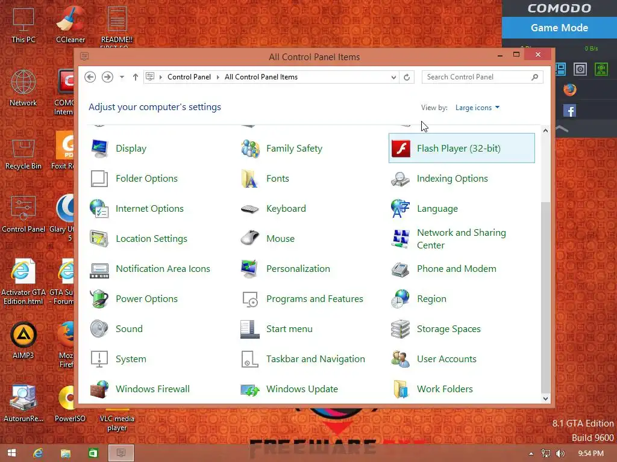617x462 pixels.
Task: Open the Work Folders icon
Action: tap(401, 389)
